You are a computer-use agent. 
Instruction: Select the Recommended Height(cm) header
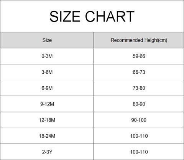pyautogui.click(x=139, y=40)
